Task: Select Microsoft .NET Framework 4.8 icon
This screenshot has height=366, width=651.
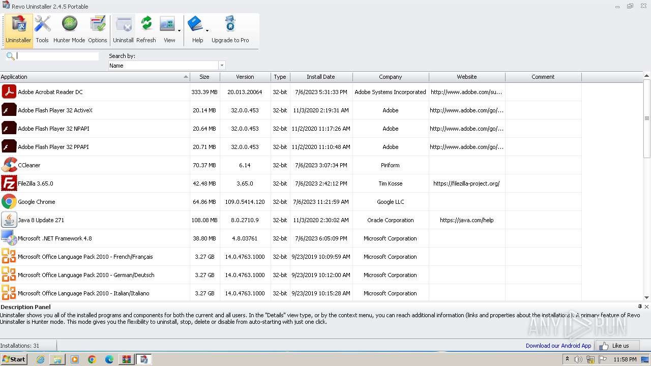Action: pos(9,238)
